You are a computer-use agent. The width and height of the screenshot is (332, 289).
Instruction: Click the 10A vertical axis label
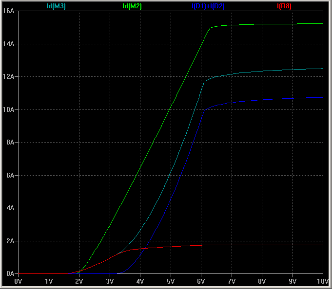tap(8, 109)
